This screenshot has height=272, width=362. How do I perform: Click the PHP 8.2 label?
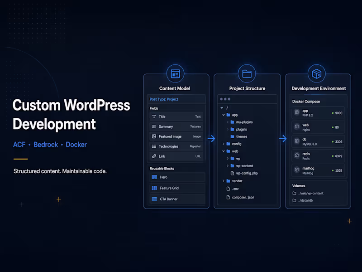tap(308, 115)
